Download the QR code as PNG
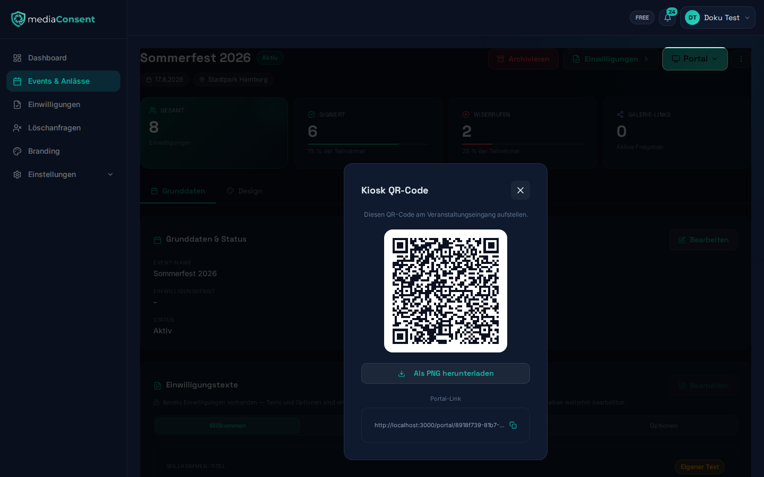This screenshot has width=764, height=477. [x=446, y=374]
